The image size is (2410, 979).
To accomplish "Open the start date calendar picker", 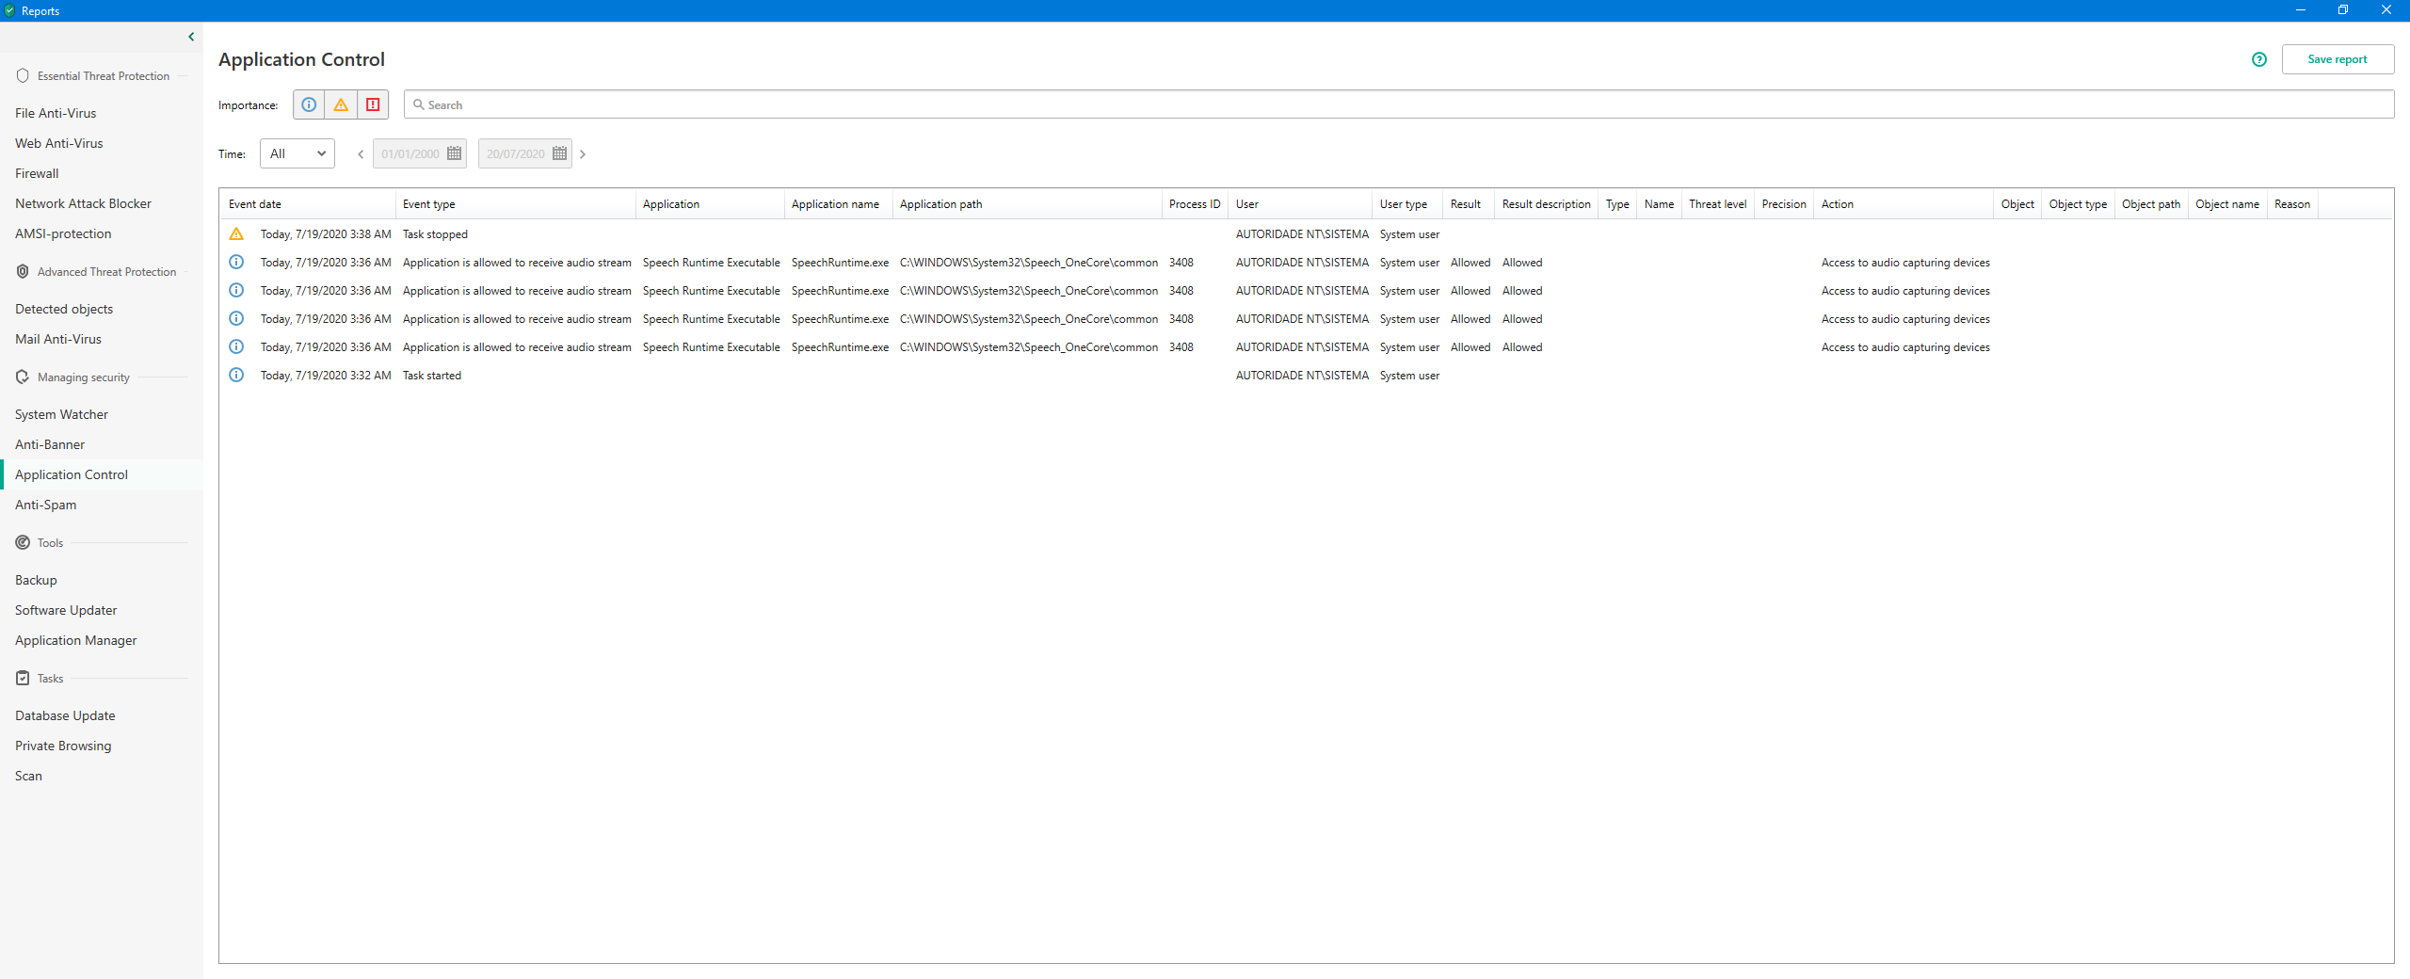I will click(455, 153).
